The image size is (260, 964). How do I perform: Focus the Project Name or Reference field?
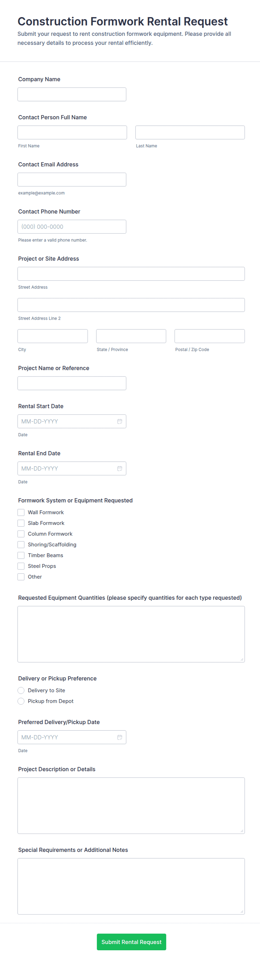[x=72, y=383]
